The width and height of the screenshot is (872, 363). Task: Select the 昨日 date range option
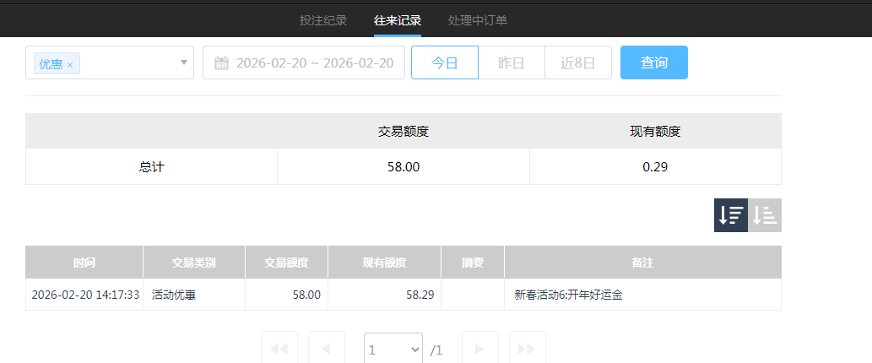tap(512, 63)
